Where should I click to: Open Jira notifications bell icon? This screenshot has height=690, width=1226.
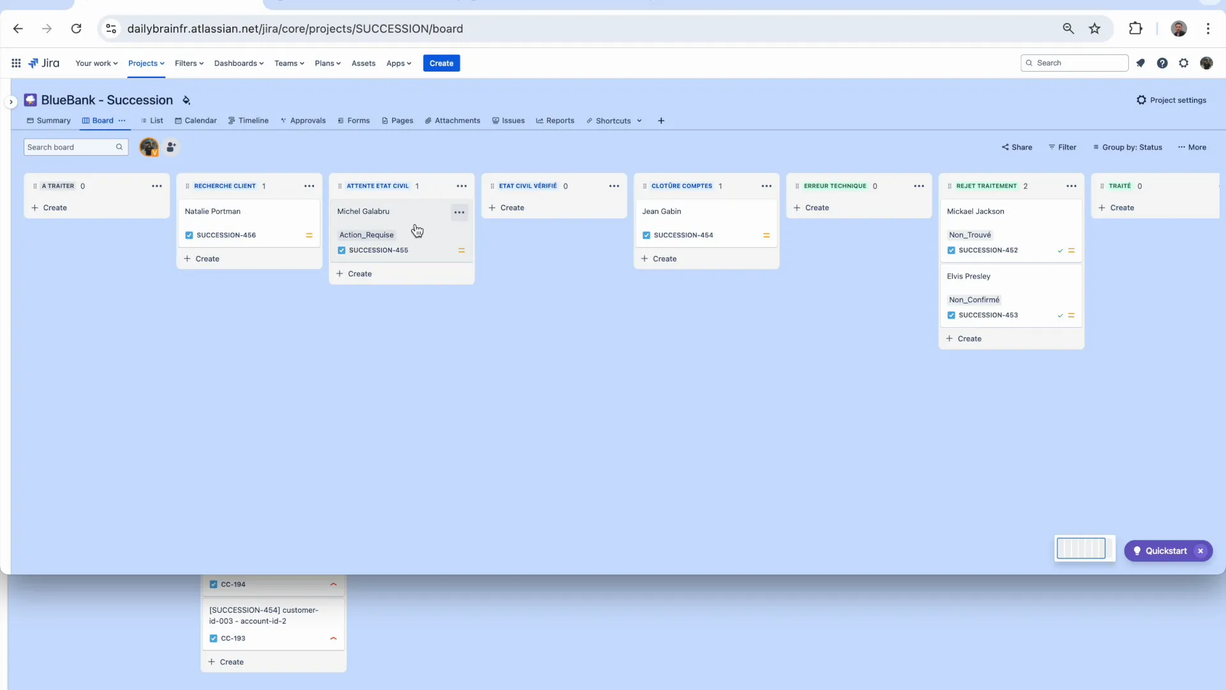pyautogui.click(x=1140, y=63)
